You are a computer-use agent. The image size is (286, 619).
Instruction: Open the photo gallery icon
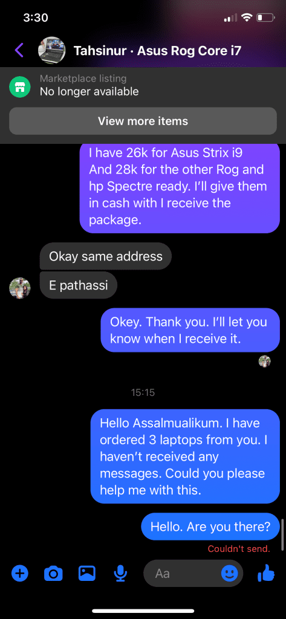(x=87, y=573)
